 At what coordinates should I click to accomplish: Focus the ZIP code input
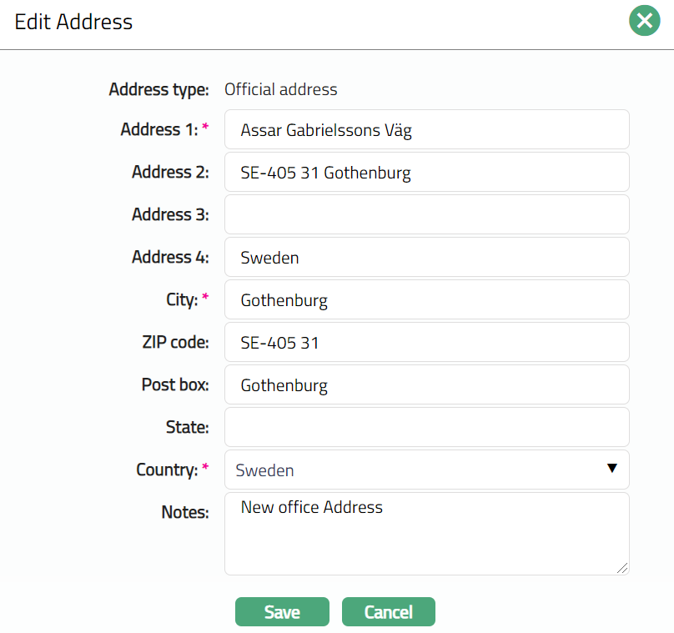[x=426, y=343]
